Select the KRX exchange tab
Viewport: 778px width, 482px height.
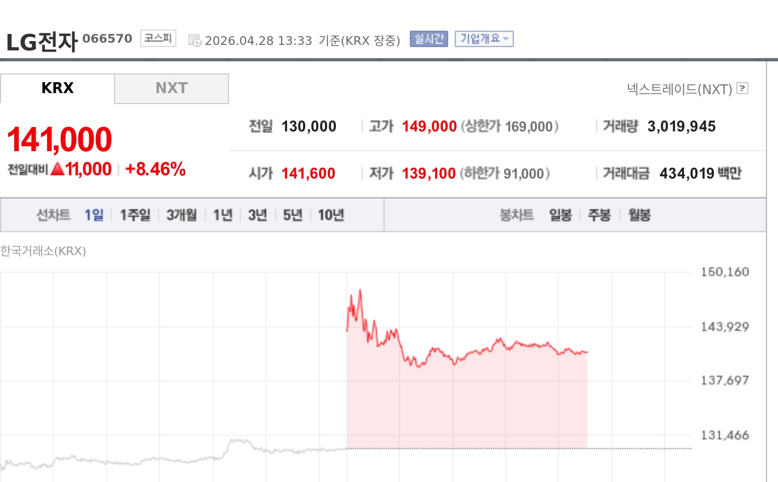pyautogui.click(x=57, y=88)
